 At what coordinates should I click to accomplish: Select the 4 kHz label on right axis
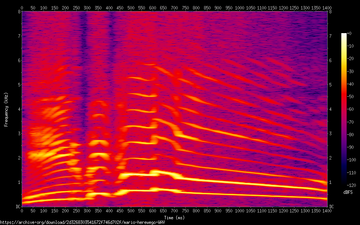pyautogui.click(x=330, y=109)
